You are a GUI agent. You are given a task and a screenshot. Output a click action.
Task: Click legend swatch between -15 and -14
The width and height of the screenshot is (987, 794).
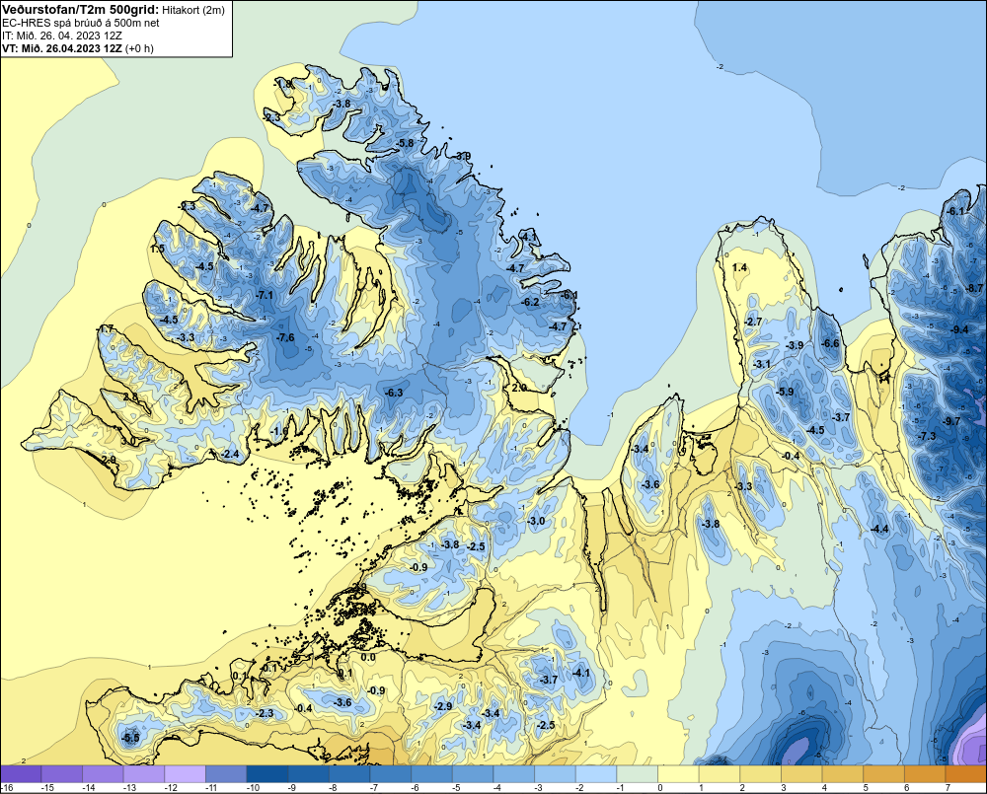[61, 774]
